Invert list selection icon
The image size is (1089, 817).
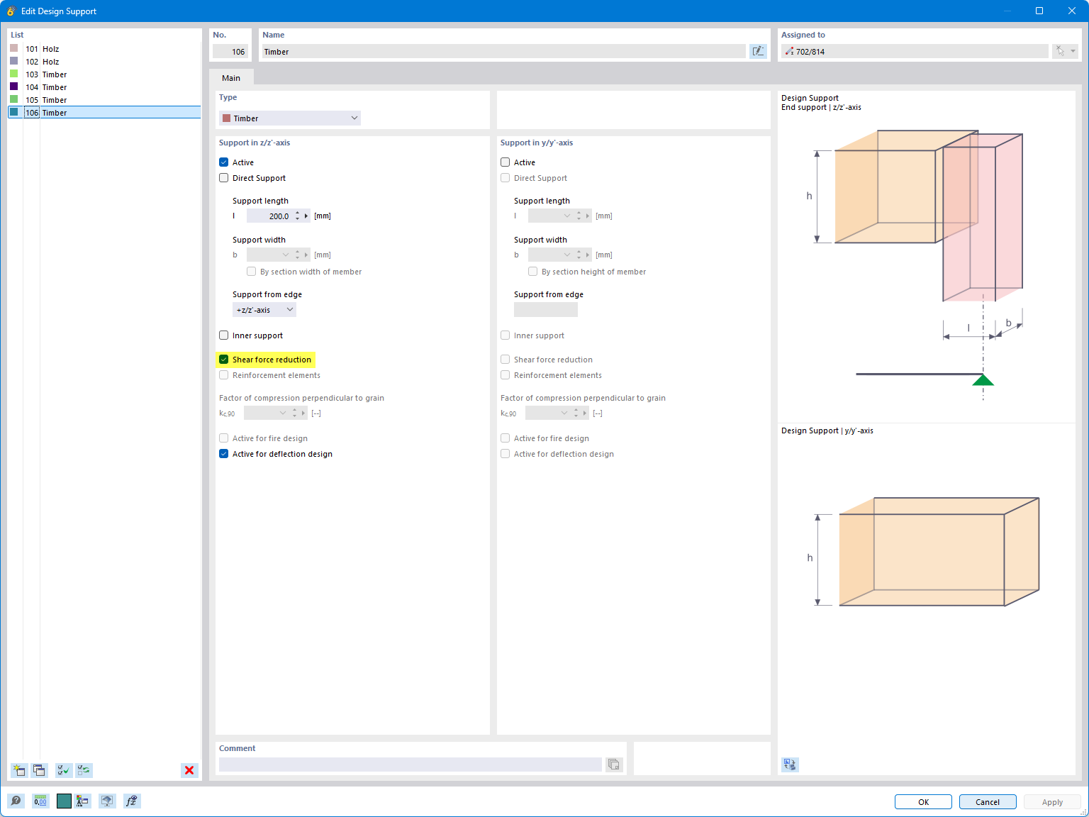84,770
